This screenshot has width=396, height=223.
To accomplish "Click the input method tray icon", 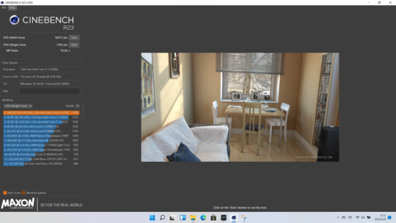I will click(350, 217).
